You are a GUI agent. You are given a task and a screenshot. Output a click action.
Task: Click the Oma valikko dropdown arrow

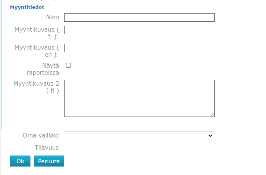pyautogui.click(x=210, y=136)
